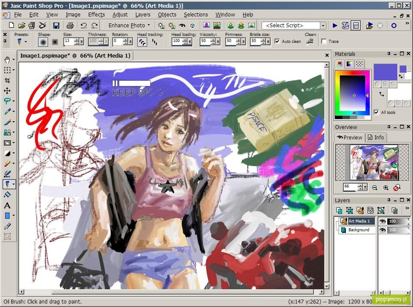The height and width of the screenshot is (307, 413).
Task: Enable the second Head tracking mode
Action: (x=155, y=42)
